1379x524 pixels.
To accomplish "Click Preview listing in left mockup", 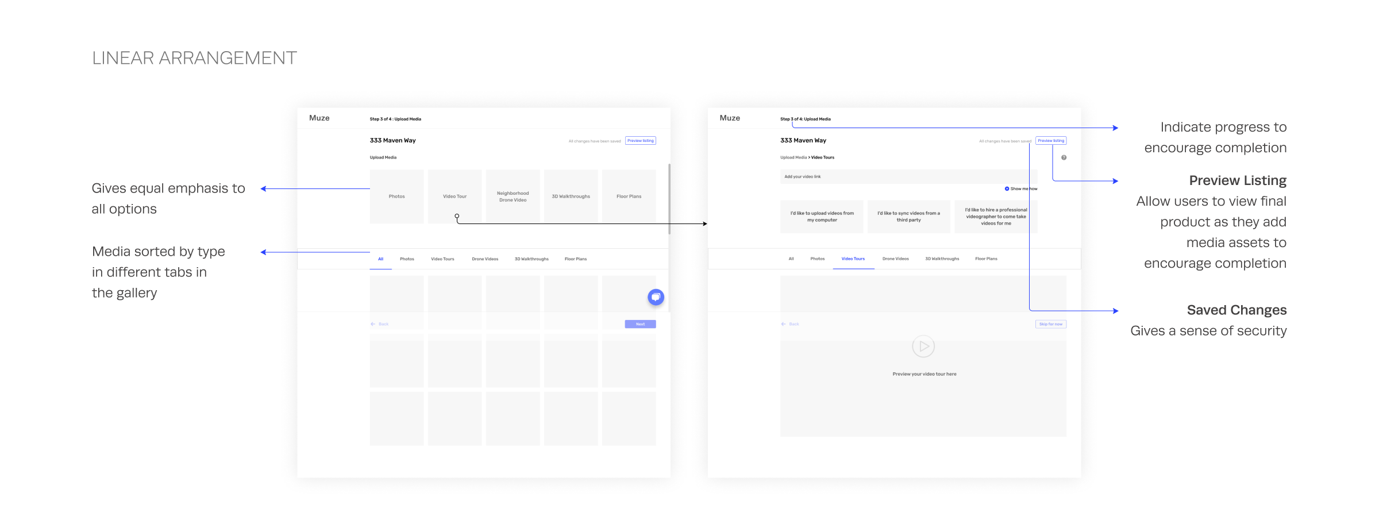I will 641,141.
